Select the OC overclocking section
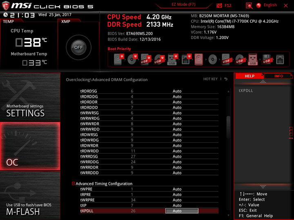This screenshot has width=294, height=220. coord(30,146)
